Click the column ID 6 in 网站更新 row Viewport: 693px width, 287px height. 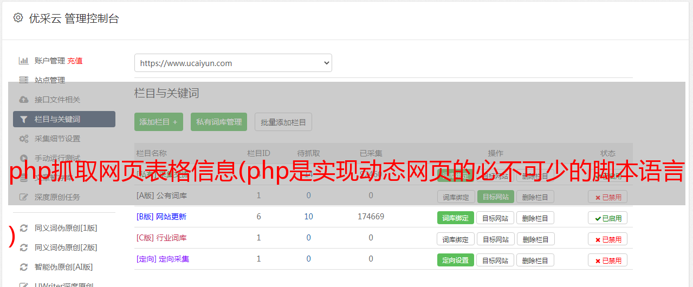(x=259, y=216)
